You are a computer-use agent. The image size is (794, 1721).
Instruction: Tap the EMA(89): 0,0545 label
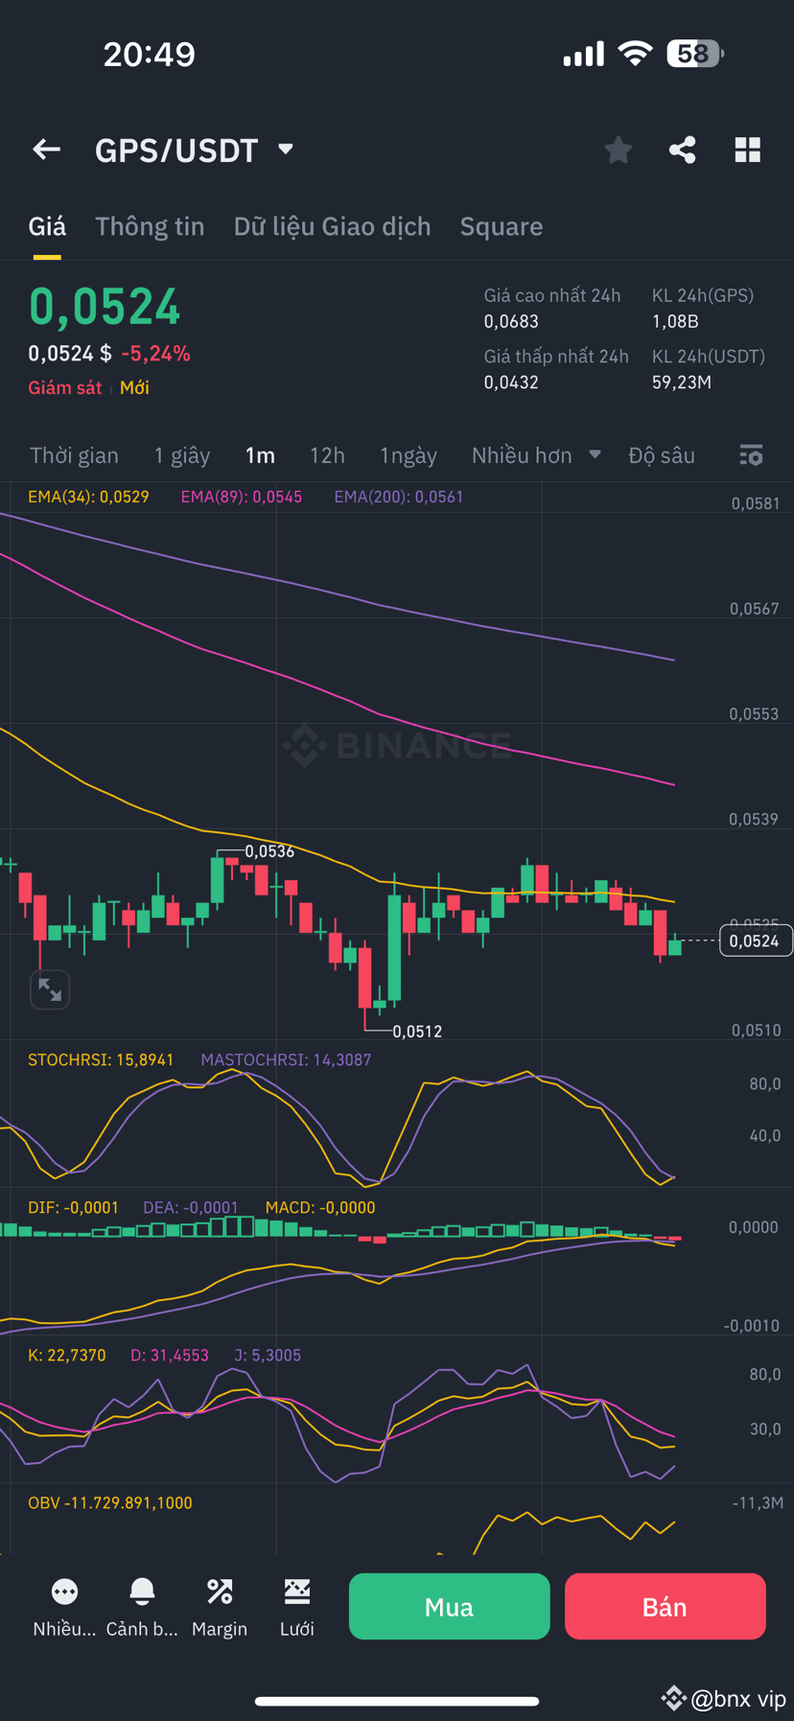pyautogui.click(x=242, y=497)
